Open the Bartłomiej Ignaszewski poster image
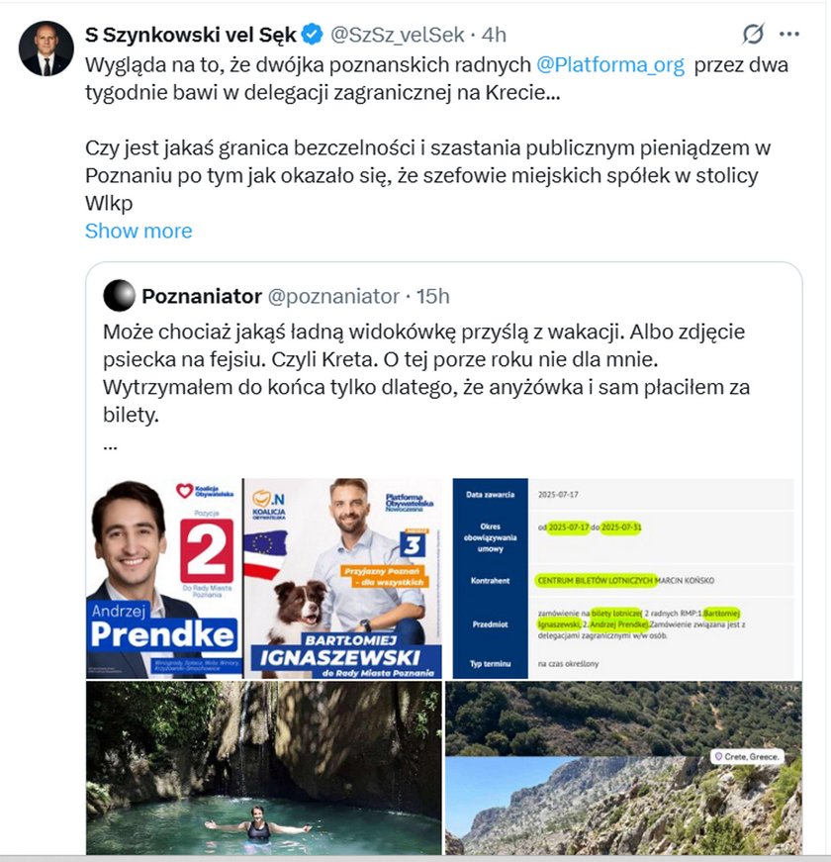 tap(343, 578)
